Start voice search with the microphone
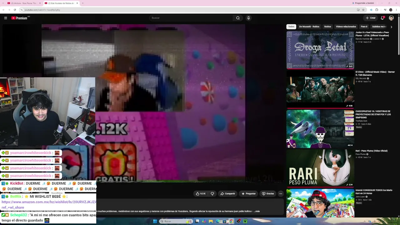This screenshot has width=400, height=225. [248, 18]
